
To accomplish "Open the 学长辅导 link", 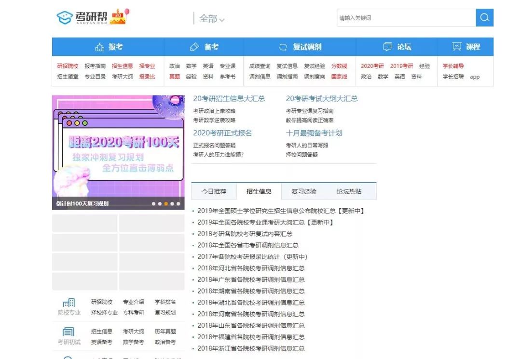I will [x=452, y=66].
